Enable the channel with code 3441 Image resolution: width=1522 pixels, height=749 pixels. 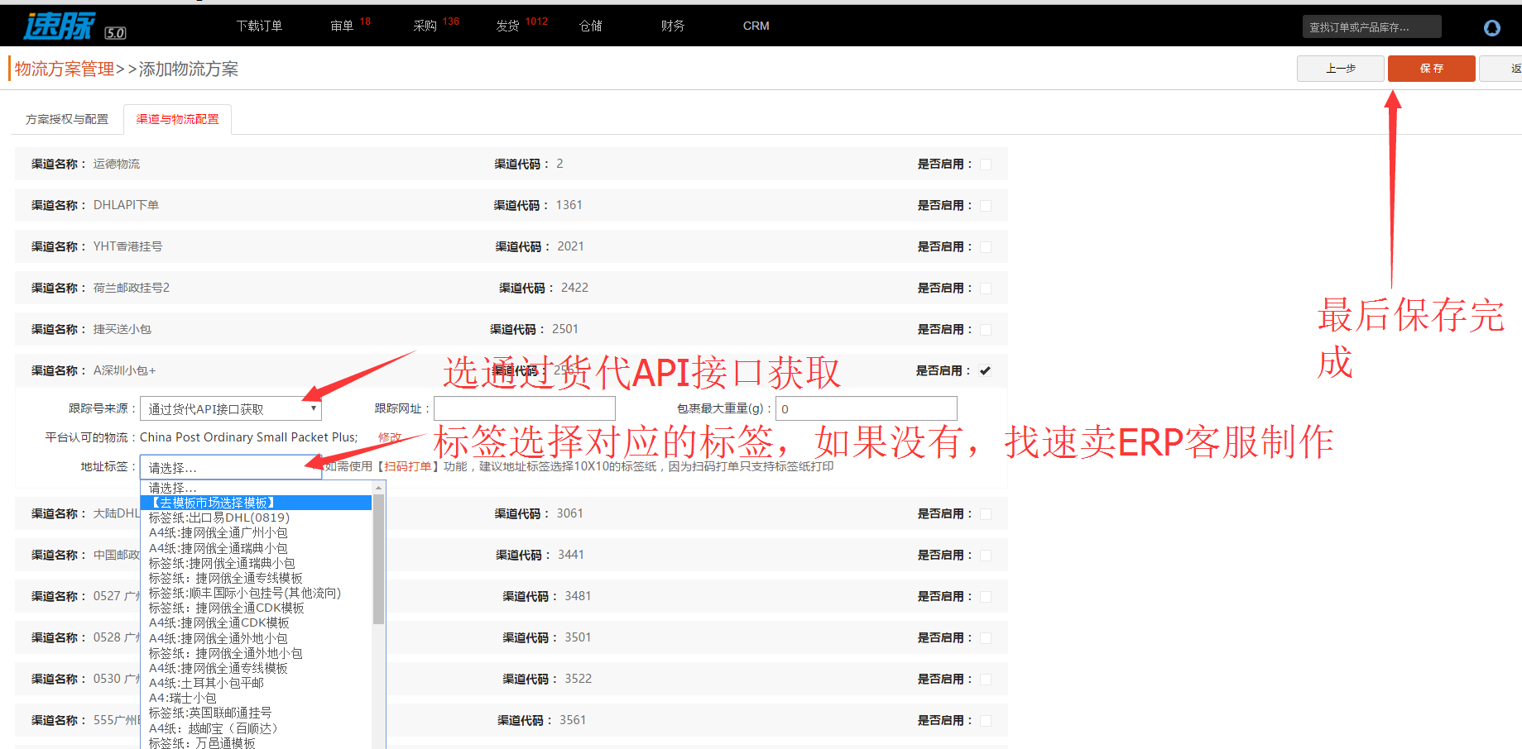click(x=986, y=556)
